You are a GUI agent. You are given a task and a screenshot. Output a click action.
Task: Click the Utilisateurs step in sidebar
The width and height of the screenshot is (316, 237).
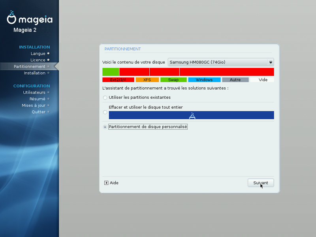[34, 92]
